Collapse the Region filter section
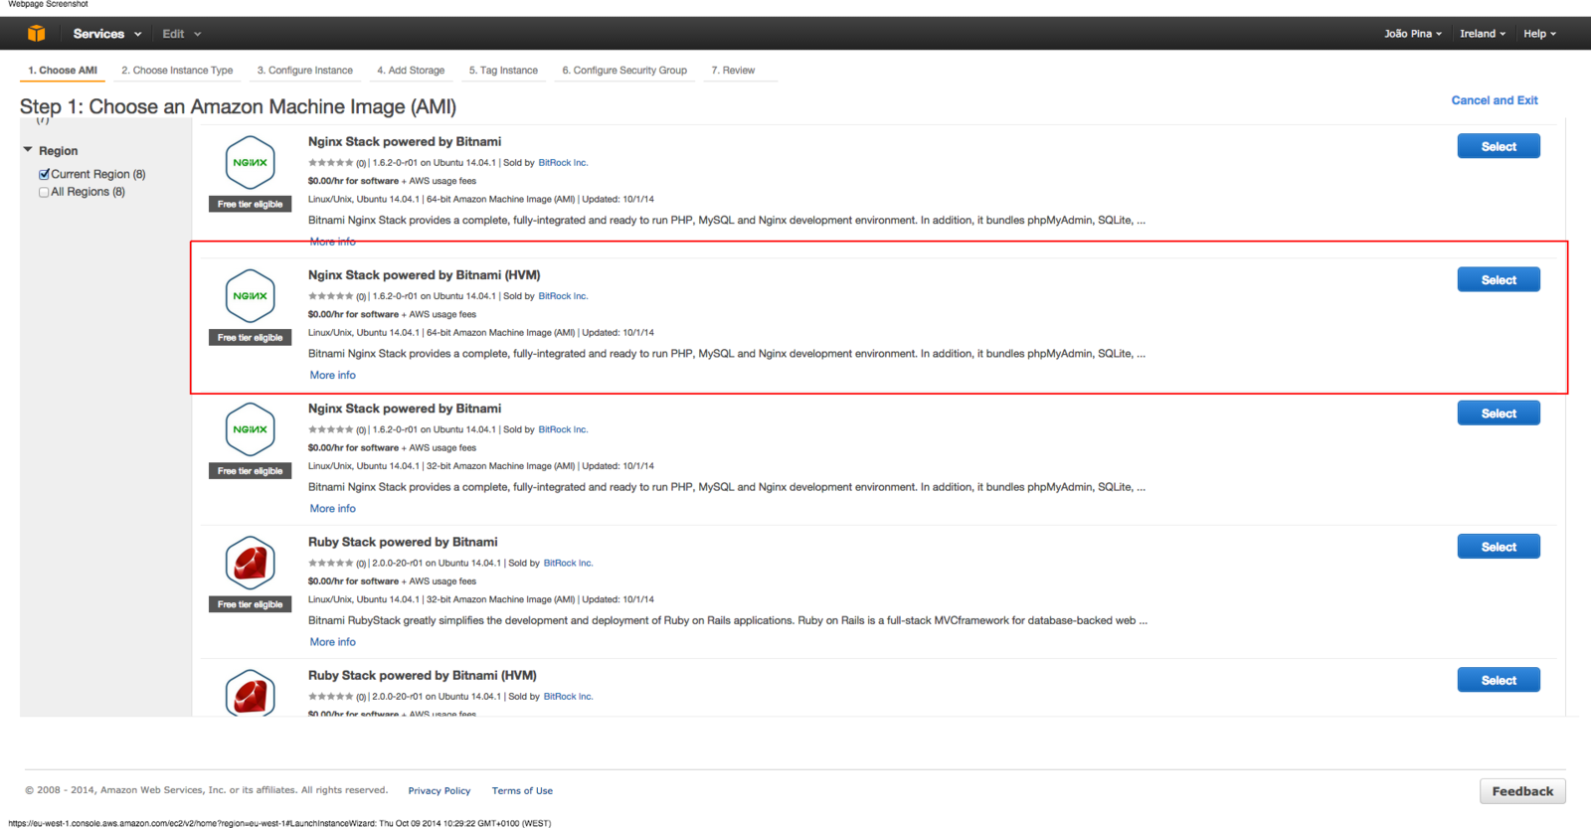The width and height of the screenshot is (1591, 828). [28, 150]
